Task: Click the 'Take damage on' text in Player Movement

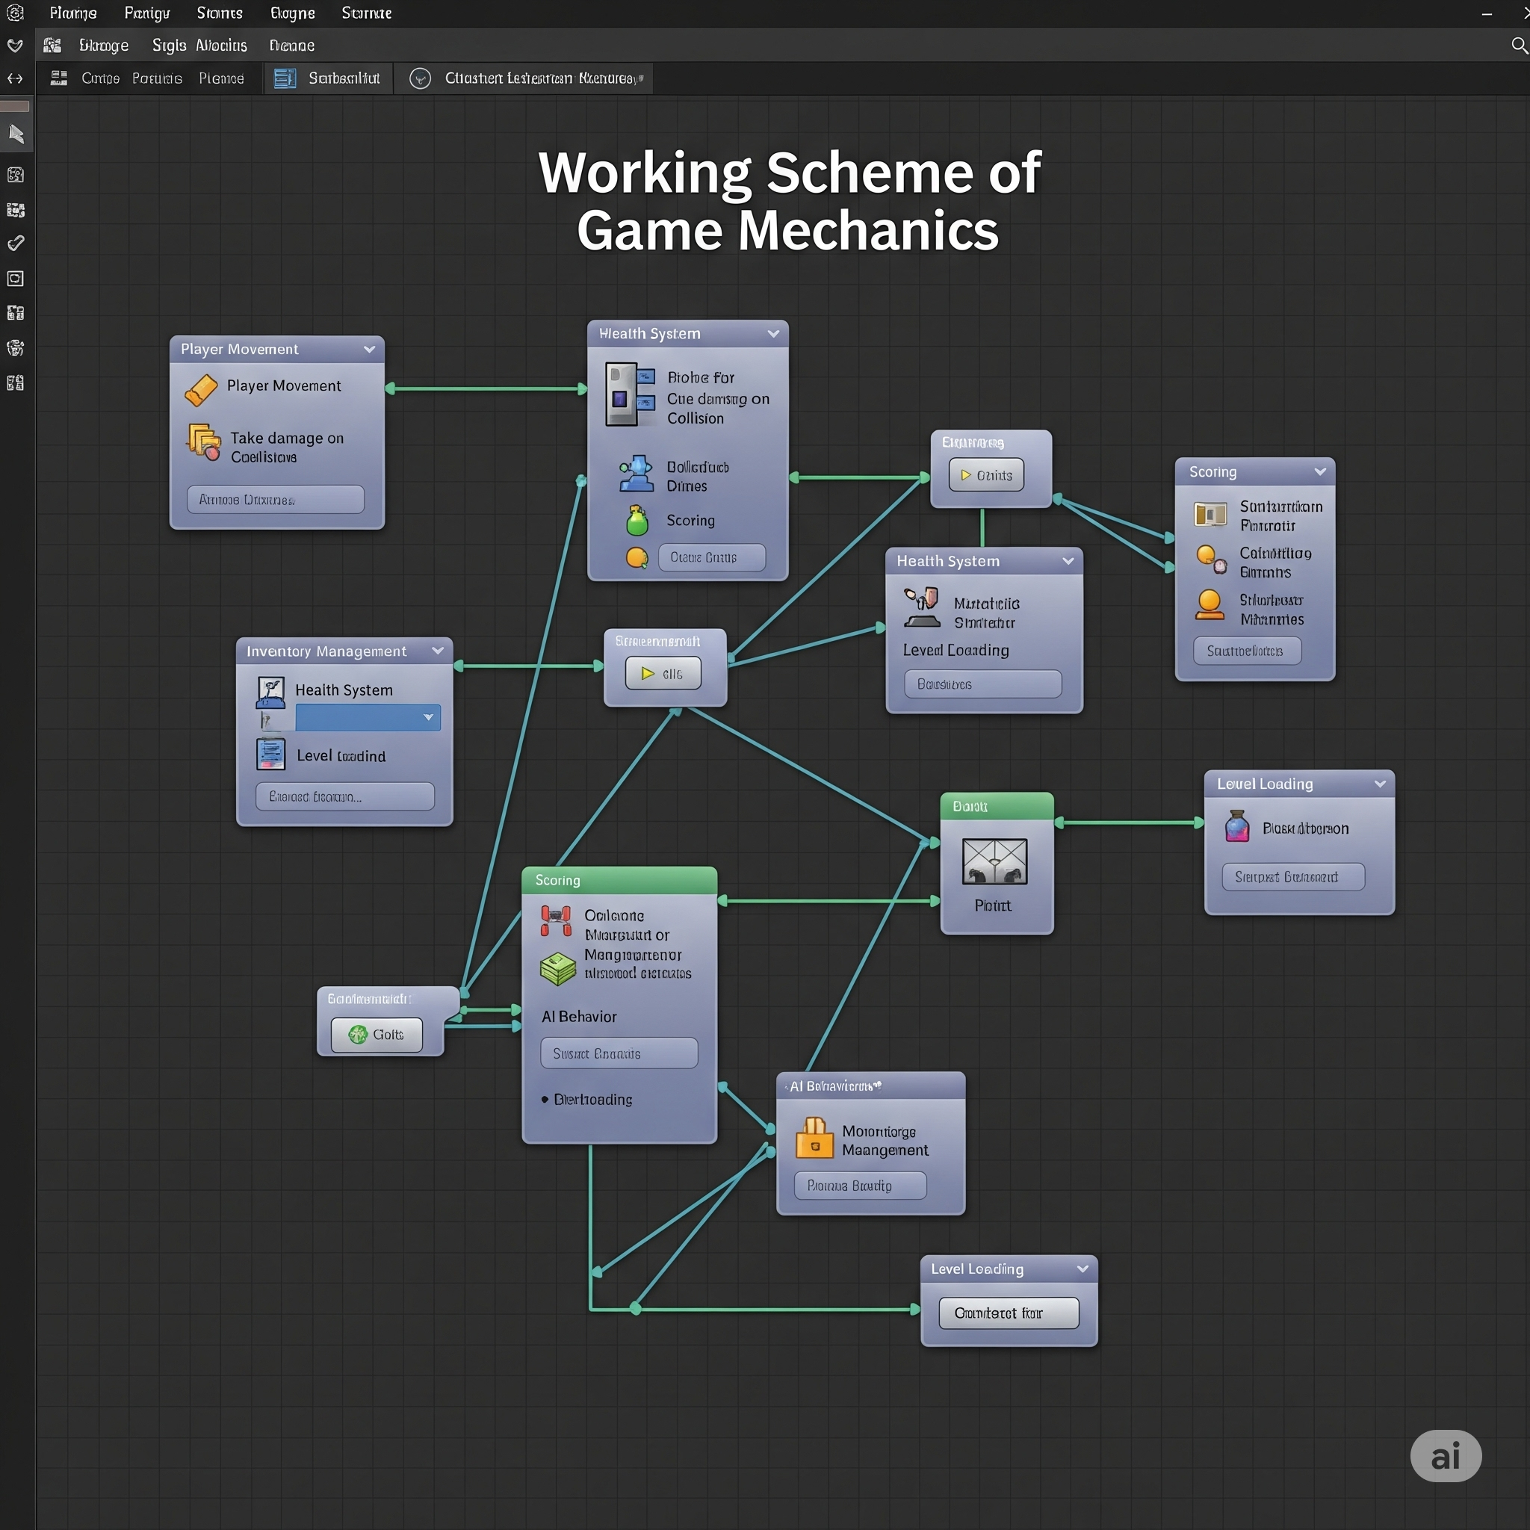Action: coord(287,438)
